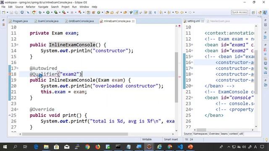The width and height of the screenshot is (269, 151).
Task: Collapse the print method fold at line 24
Action: tap(18, 109)
